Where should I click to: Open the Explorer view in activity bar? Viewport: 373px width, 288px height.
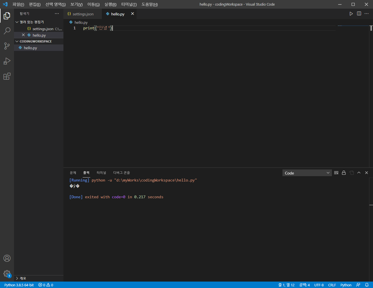pyautogui.click(x=7, y=16)
